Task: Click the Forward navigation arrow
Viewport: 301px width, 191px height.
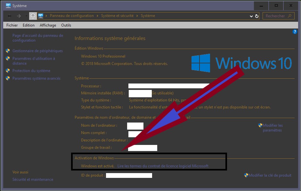Action: (x=19, y=16)
